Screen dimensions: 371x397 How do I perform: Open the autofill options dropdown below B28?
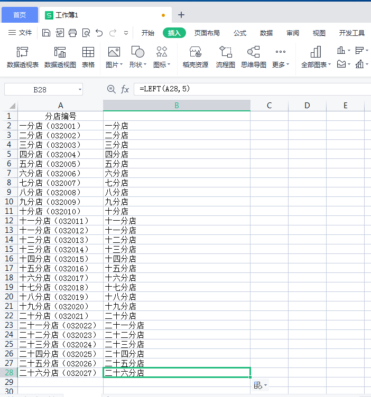pos(260,385)
